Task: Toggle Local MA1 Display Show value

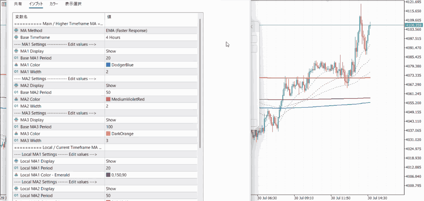Action: (151, 161)
